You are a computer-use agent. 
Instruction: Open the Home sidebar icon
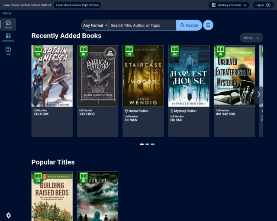point(8,24)
